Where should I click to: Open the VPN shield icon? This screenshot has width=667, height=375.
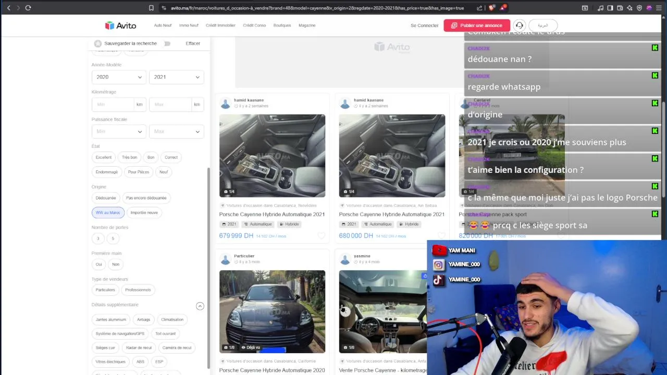pos(639,8)
